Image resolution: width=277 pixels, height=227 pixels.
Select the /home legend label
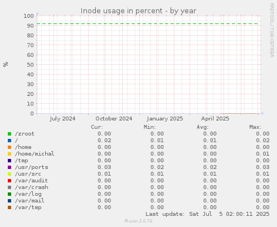23,147
